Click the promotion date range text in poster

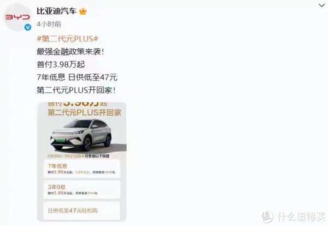click(x=78, y=156)
